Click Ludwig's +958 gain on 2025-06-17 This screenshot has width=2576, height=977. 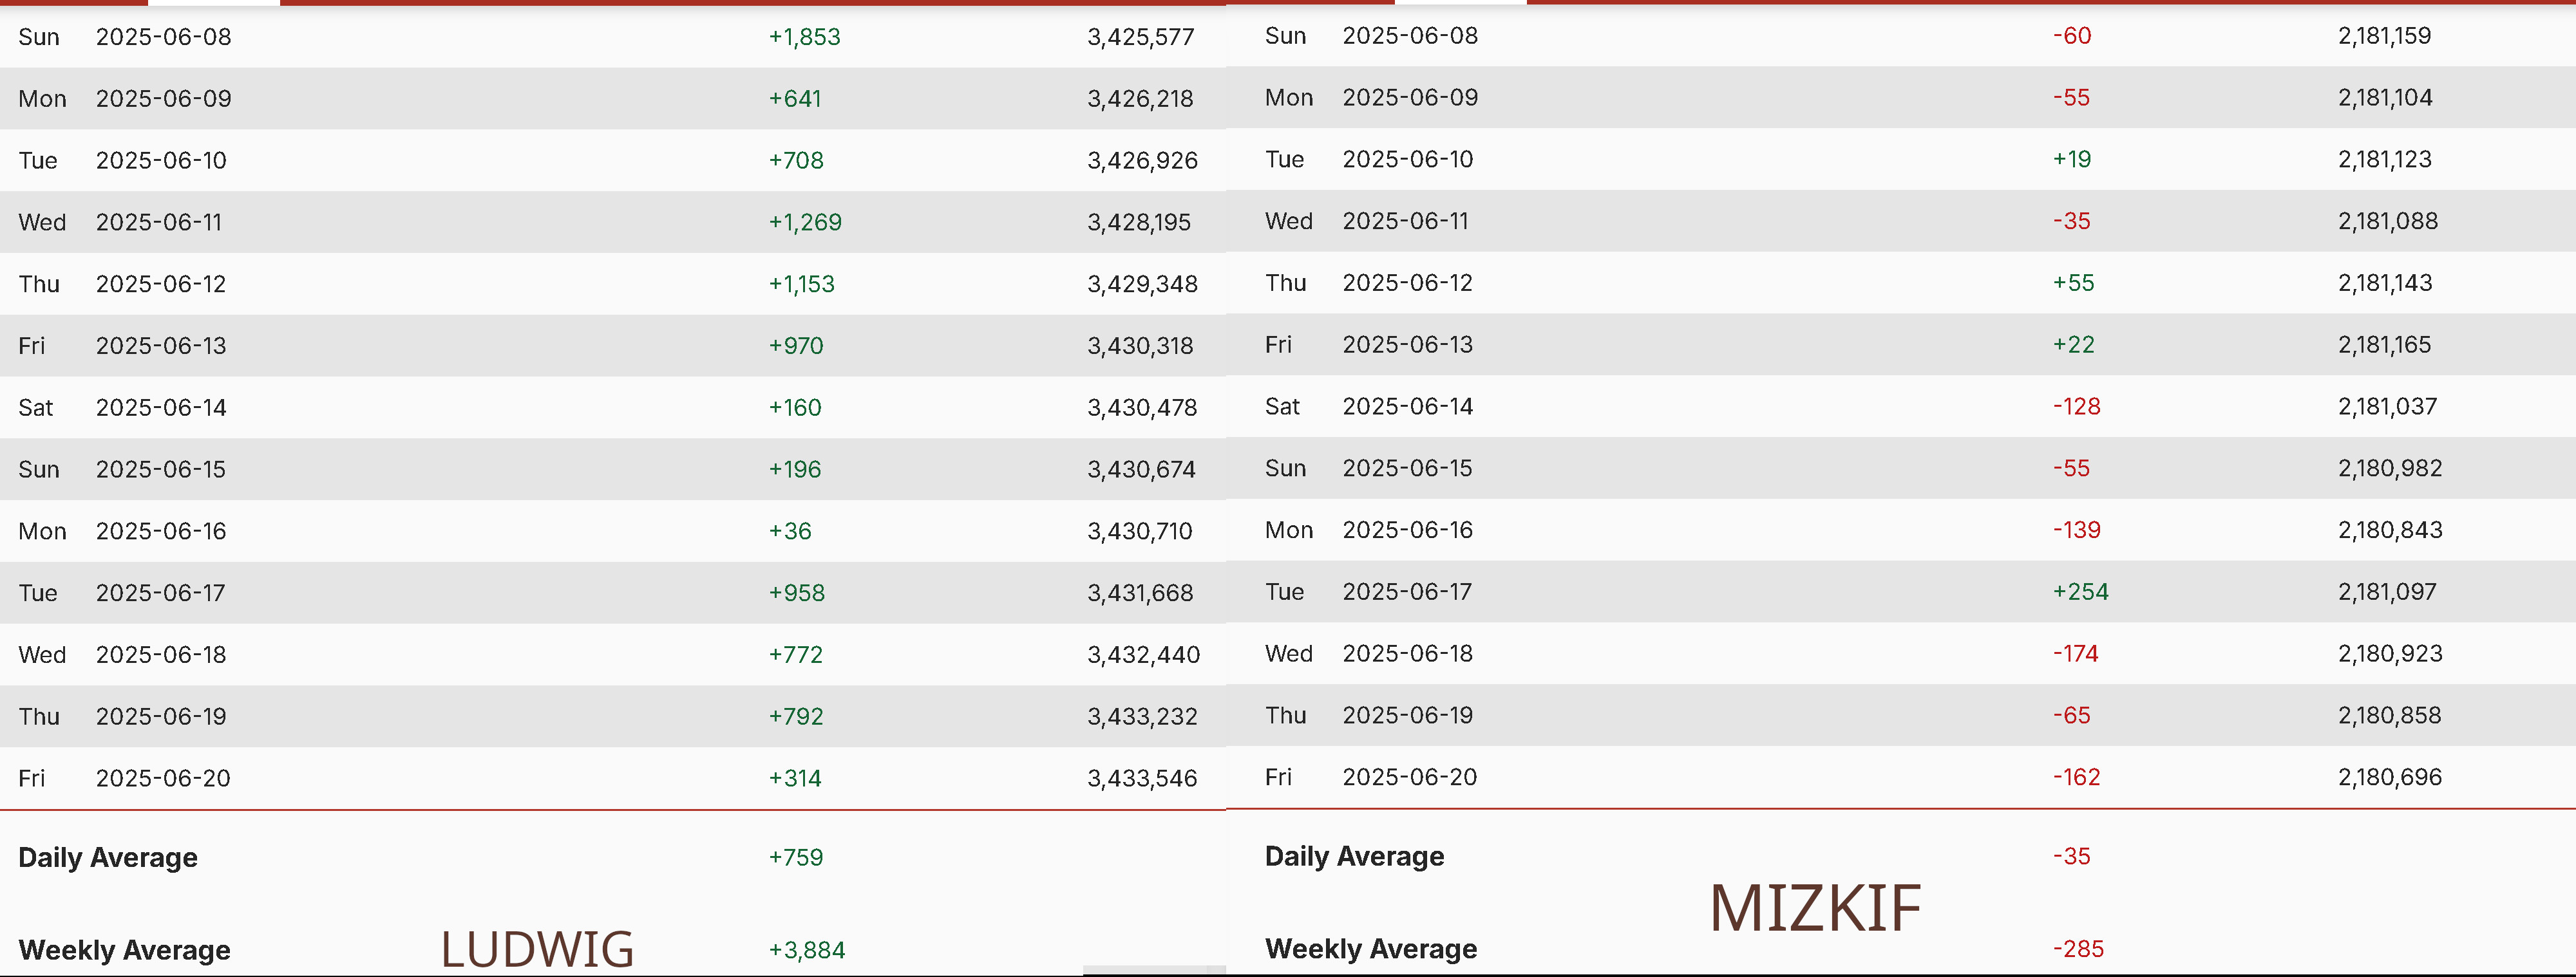797,595
